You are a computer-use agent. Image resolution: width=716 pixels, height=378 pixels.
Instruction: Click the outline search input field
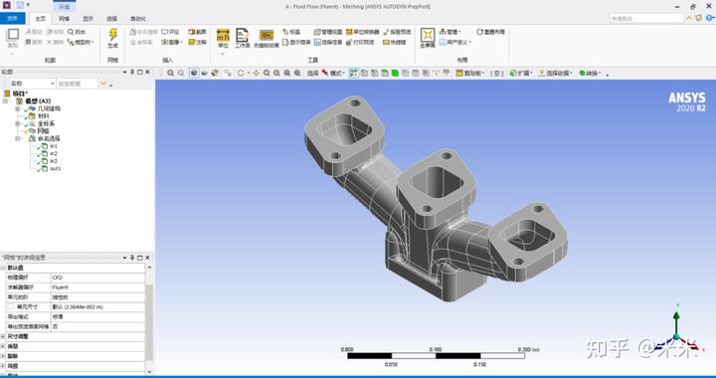[x=78, y=84]
